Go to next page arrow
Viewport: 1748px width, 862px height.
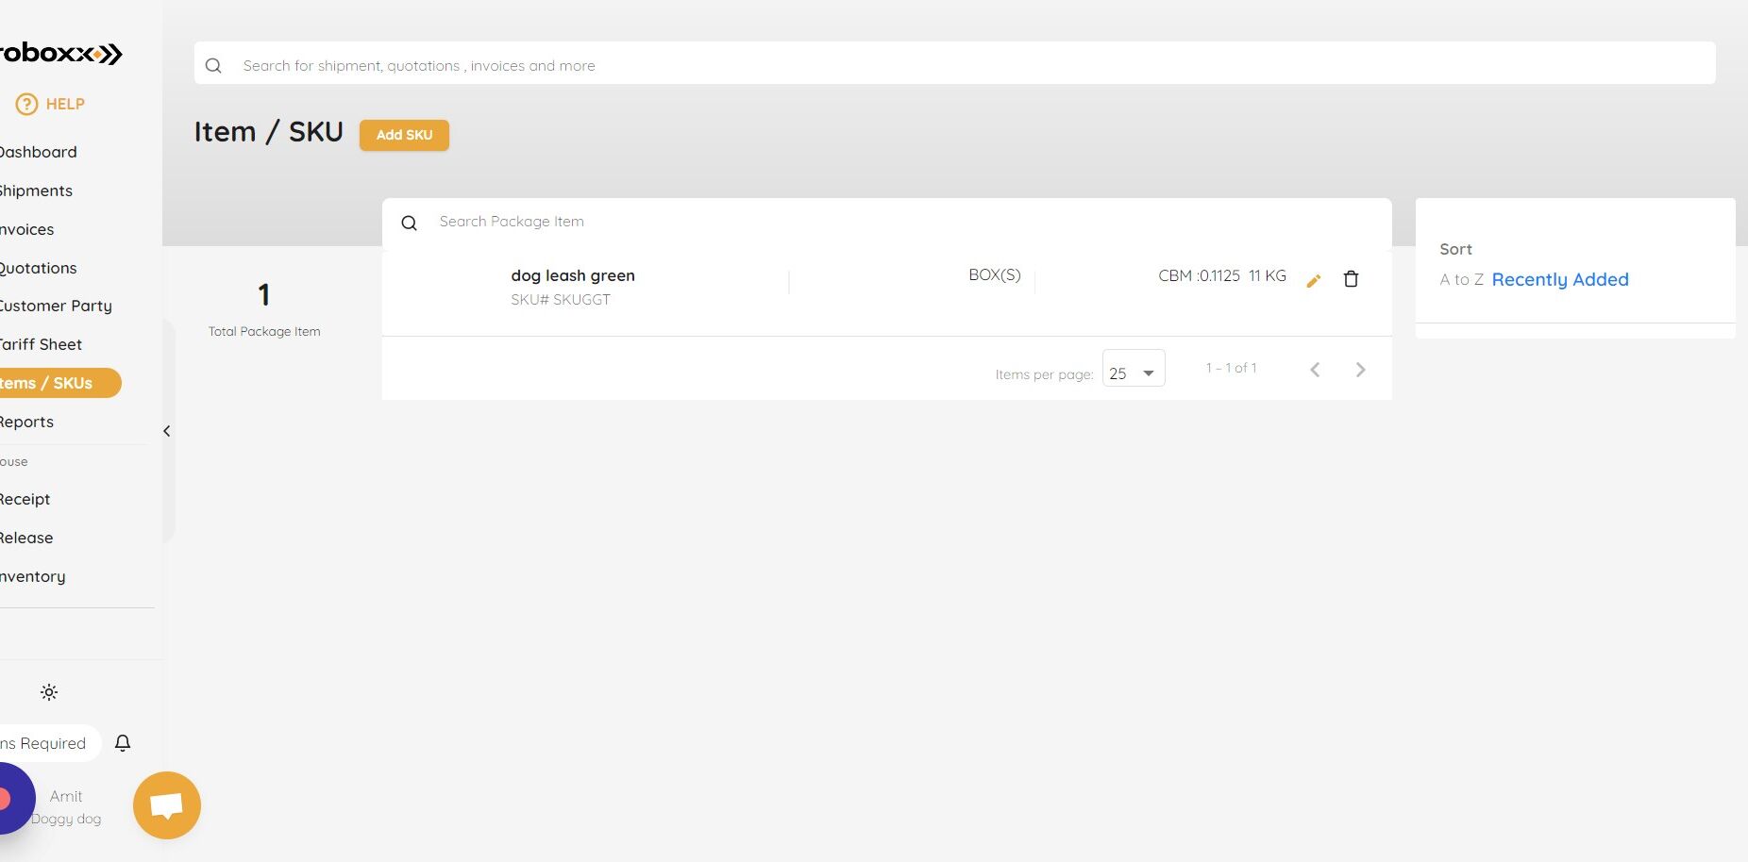coord(1360,370)
